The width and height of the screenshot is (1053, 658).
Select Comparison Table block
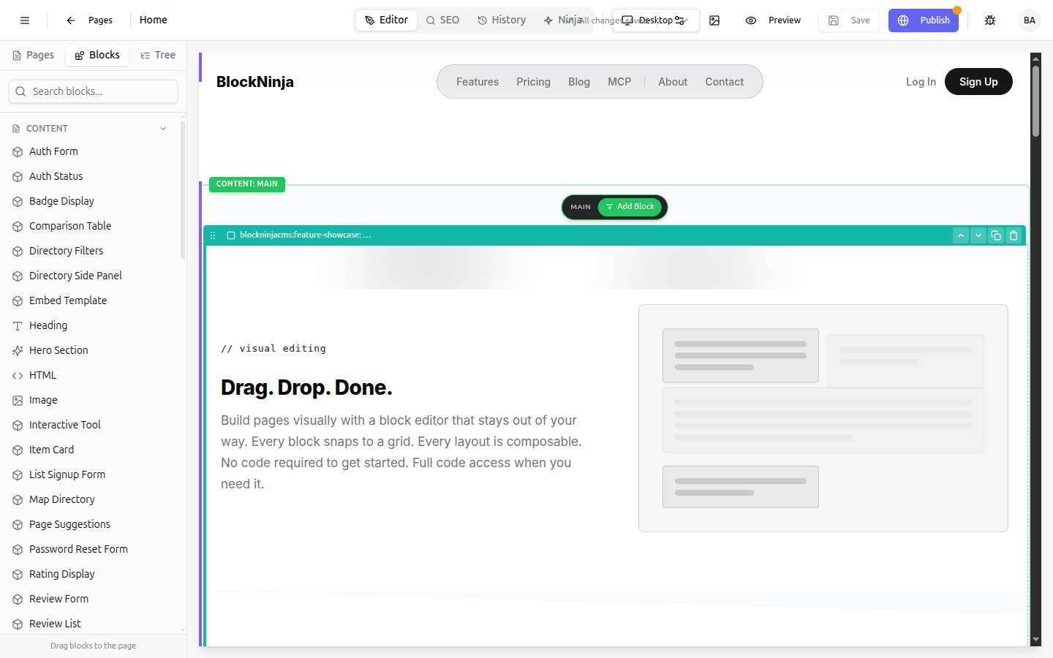point(92,226)
